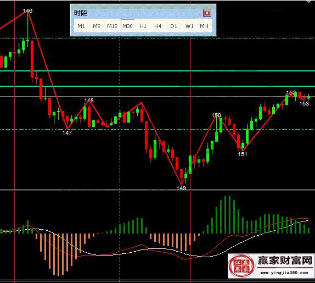This screenshot has width=315, height=283.
Task: Click wave label 149 at the low
Action: pyautogui.click(x=181, y=188)
